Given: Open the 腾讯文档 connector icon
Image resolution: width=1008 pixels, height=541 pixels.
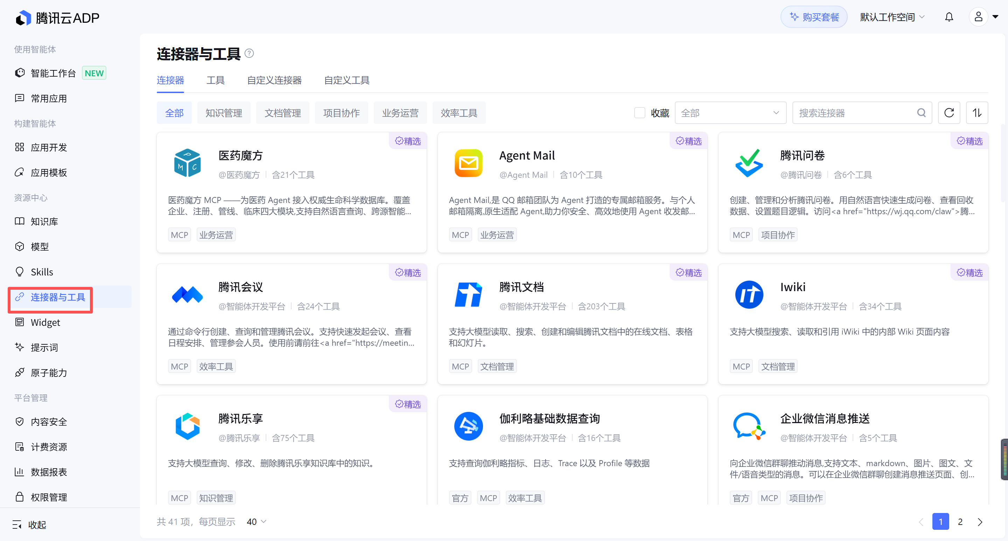Looking at the screenshot, I should (x=468, y=295).
